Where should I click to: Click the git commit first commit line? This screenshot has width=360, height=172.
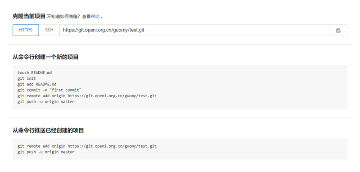[49, 90]
